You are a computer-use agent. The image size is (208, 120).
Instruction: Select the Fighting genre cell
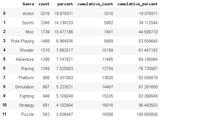[26, 96]
